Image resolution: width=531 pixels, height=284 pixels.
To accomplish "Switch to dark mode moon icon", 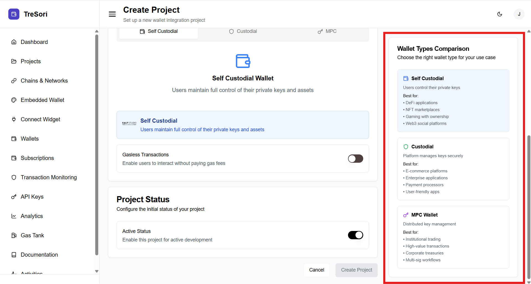I will 500,14.
